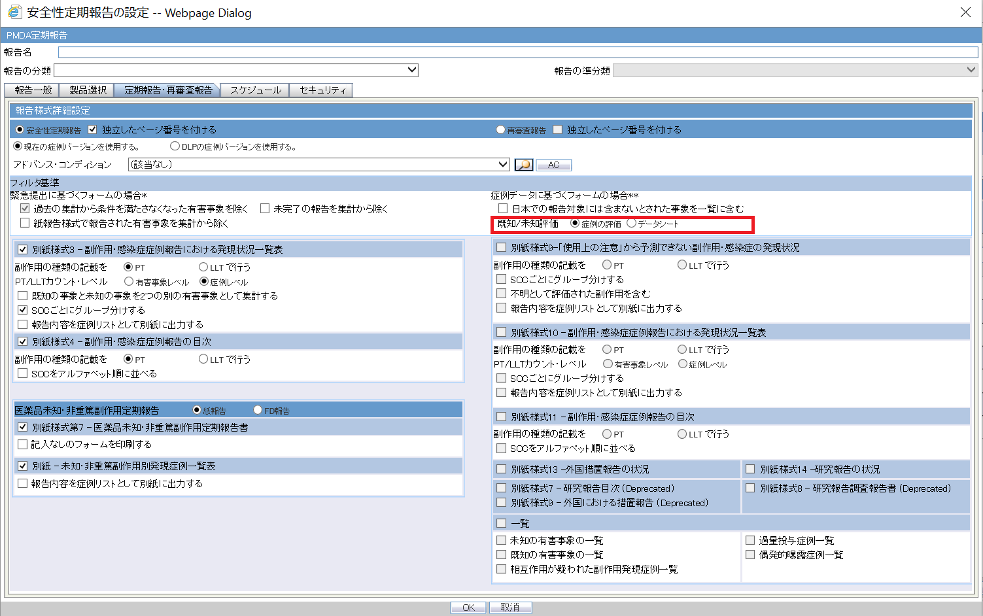983x616 pixels.
Task: Select the 定期報告・再審査報告 tab
Action: (x=167, y=90)
